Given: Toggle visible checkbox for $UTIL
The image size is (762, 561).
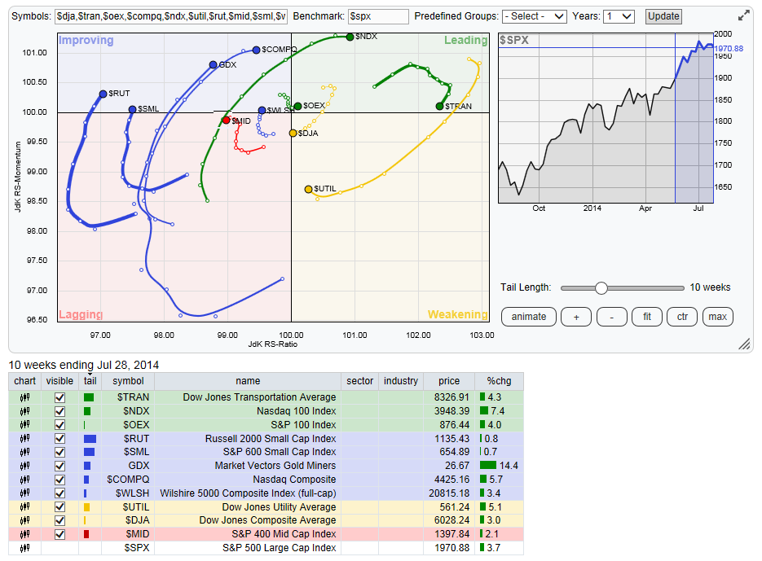Looking at the screenshot, I should 59,507.
